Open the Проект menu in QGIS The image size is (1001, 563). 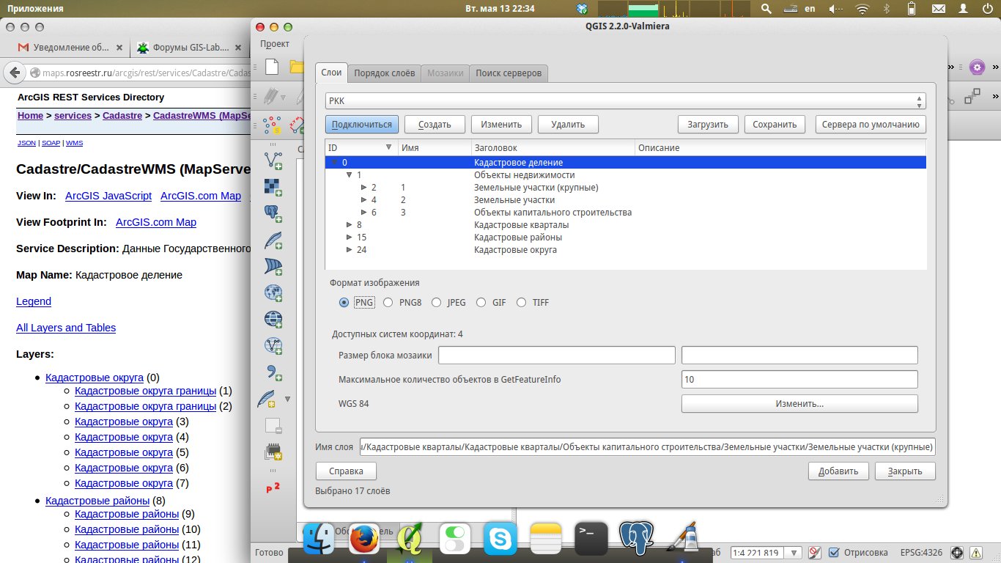(x=275, y=44)
